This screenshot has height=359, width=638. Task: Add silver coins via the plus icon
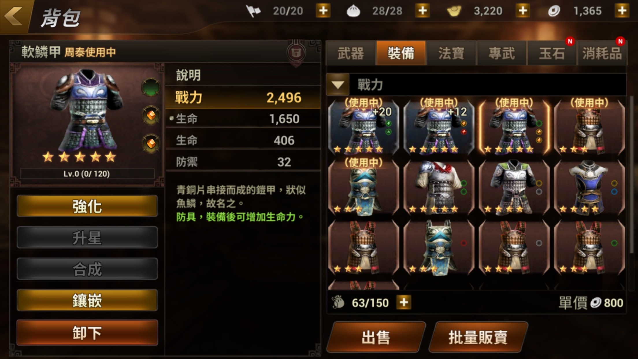point(622,11)
